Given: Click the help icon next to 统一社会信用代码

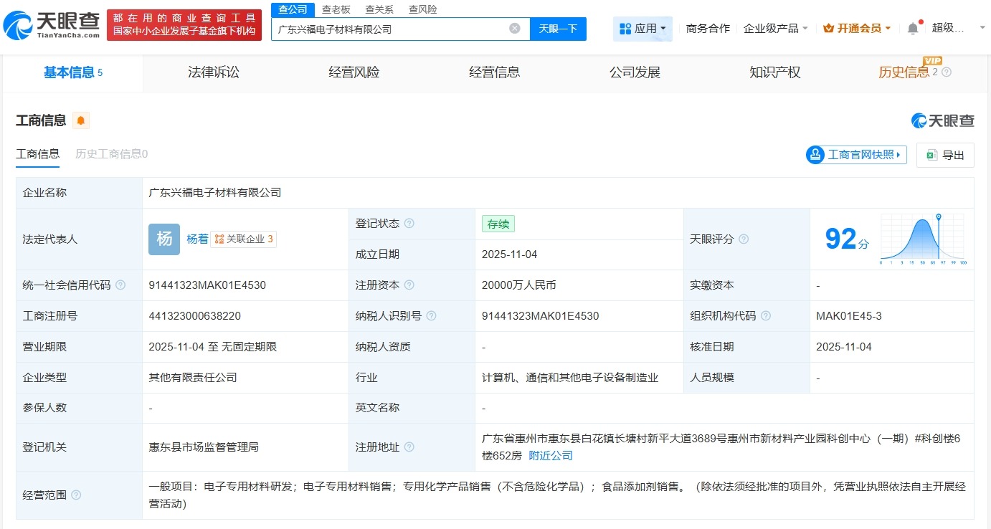Looking at the screenshot, I should tap(119, 285).
